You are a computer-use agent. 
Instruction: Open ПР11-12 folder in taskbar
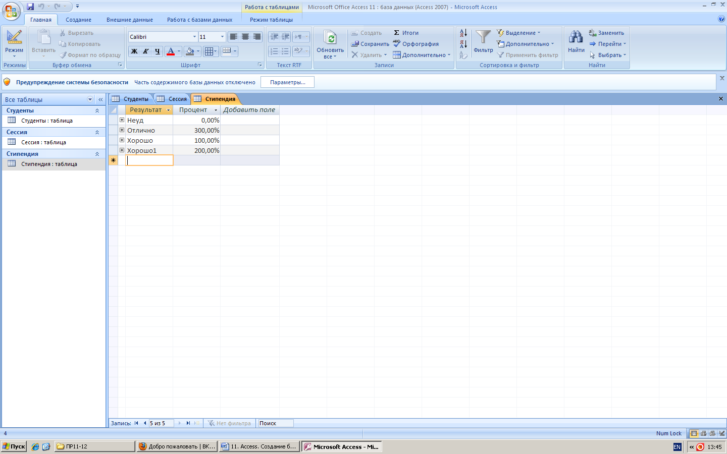pos(94,446)
